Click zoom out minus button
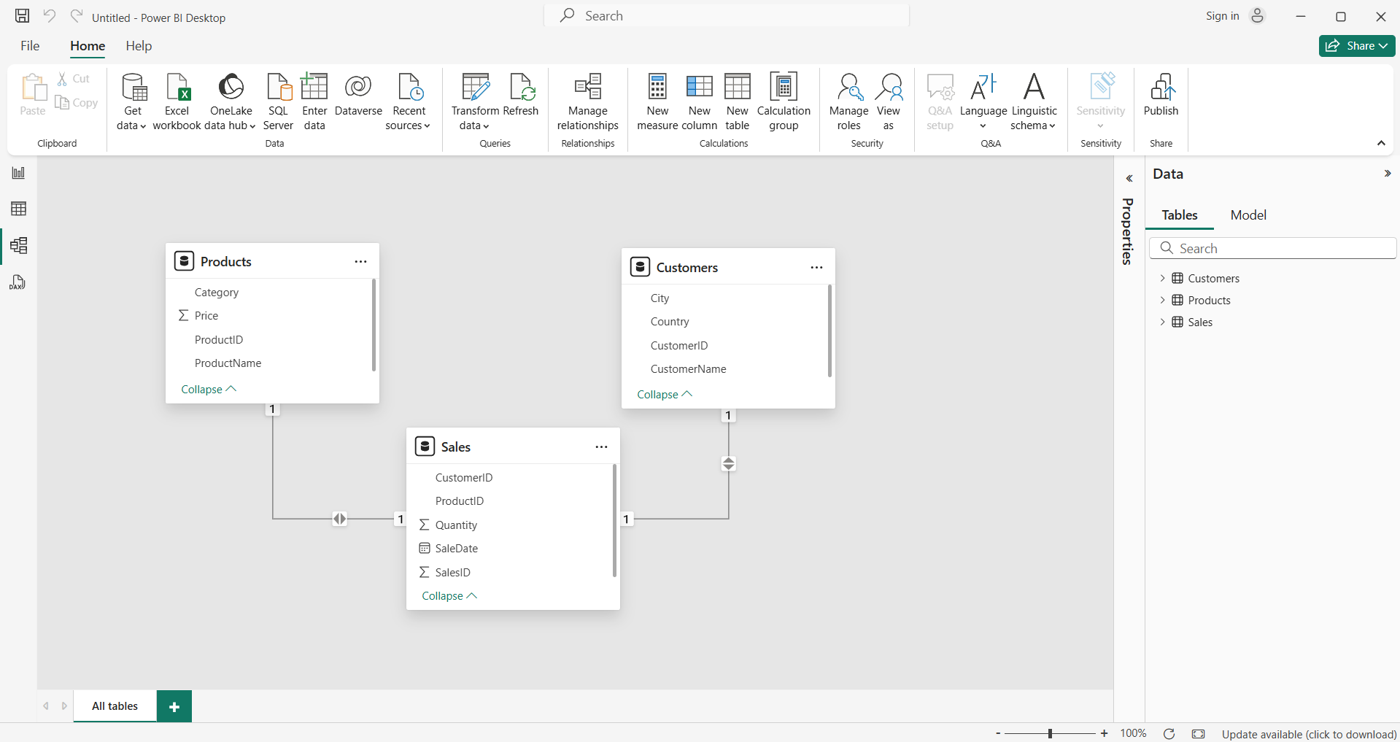Screen dimensions: 1400x742 tap(998, 733)
